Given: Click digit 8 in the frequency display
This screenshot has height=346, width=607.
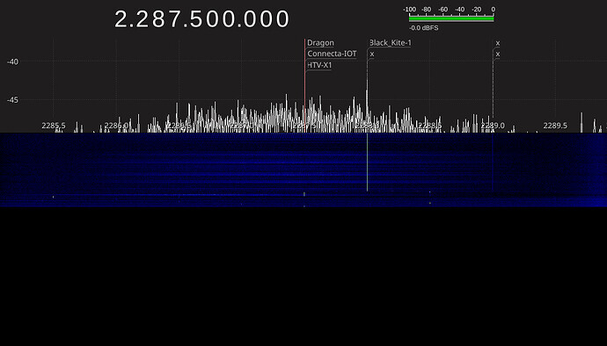Looking at the screenshot, I should pyautogui.click(x=157, y=19).
